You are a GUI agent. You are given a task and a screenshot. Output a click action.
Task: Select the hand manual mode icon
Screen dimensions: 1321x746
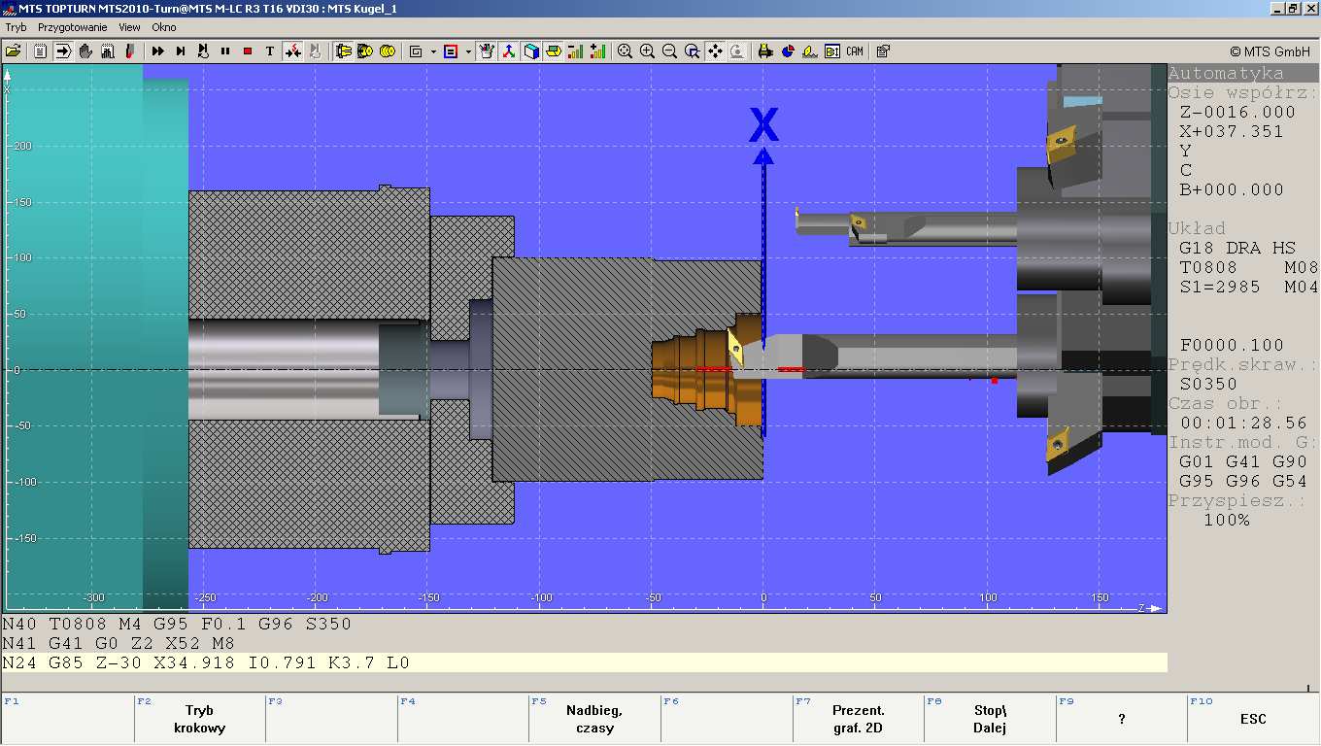[x=85, y=51]
